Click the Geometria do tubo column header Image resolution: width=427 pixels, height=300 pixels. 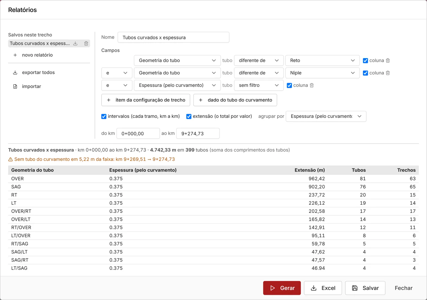coord(32,170)
